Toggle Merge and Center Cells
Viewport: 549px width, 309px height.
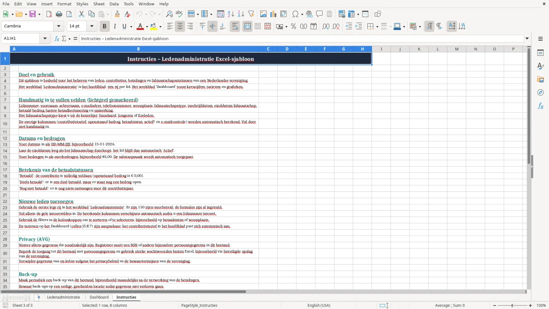pos(248,27)
